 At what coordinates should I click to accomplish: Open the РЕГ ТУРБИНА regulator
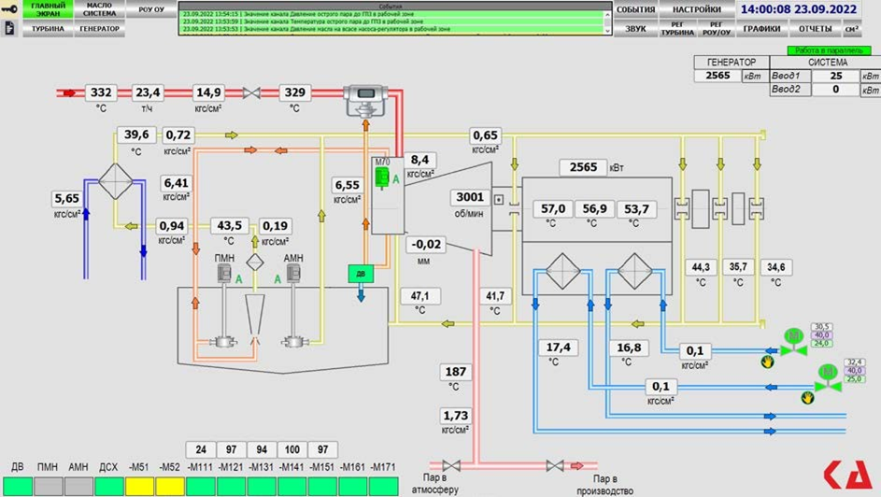pos(677,29)
